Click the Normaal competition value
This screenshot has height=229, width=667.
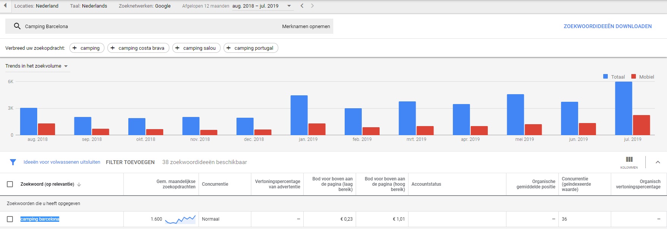click(x=211, y=219)
